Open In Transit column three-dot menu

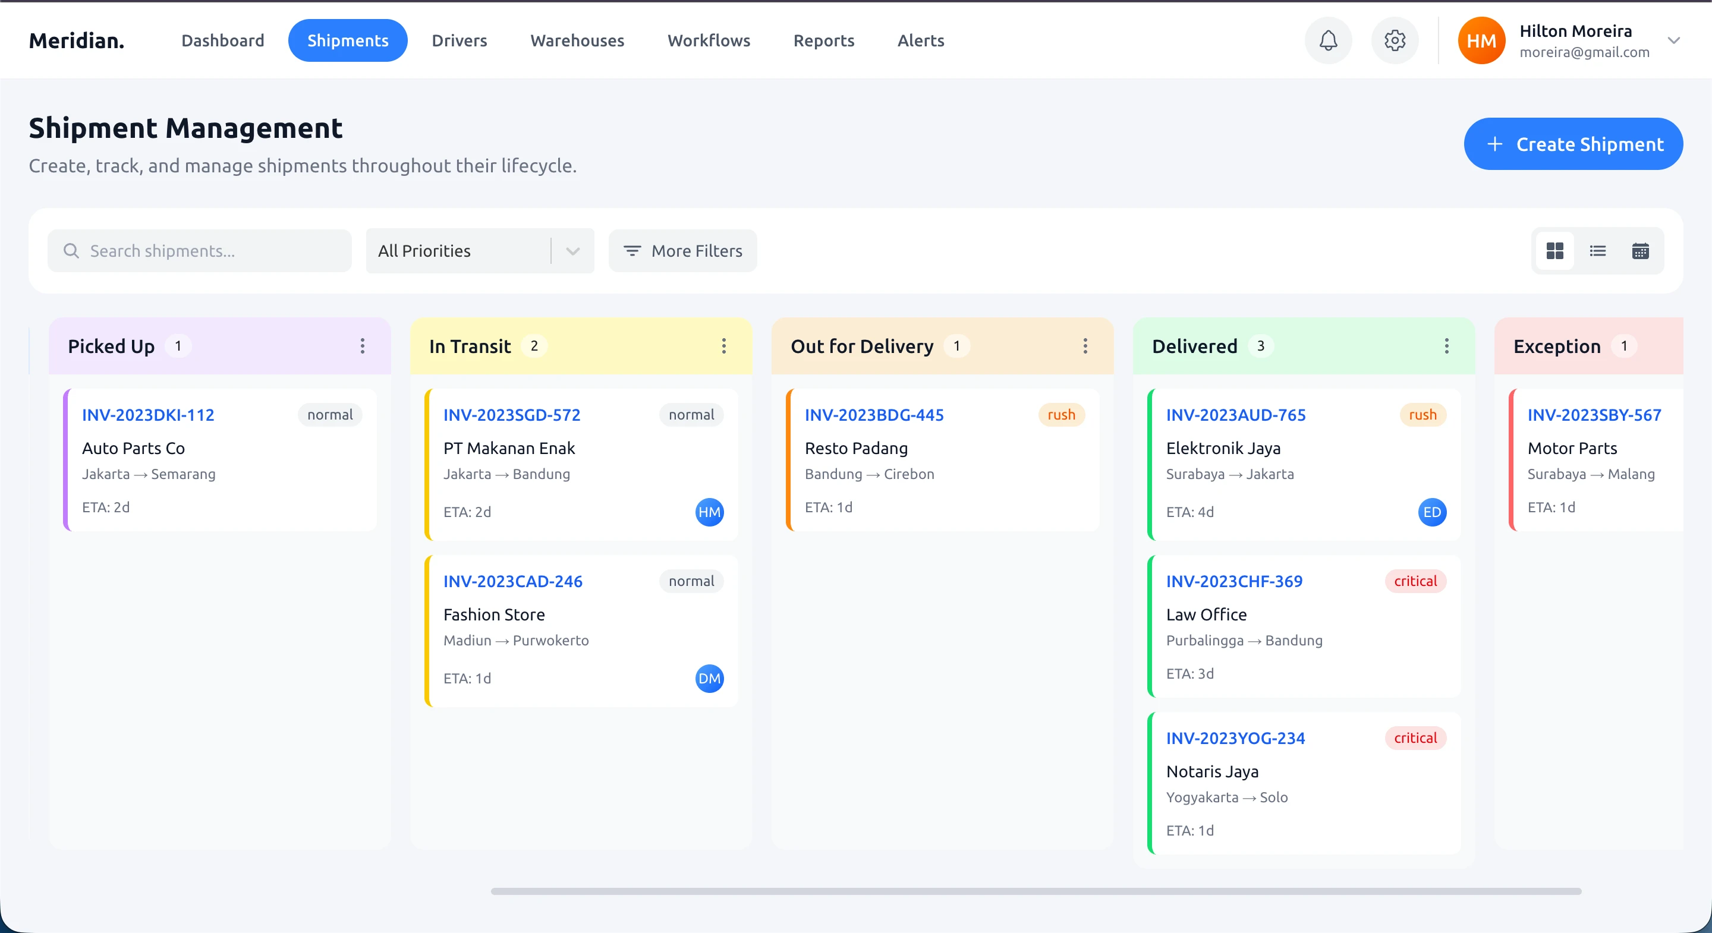click(x=724, y=345)
